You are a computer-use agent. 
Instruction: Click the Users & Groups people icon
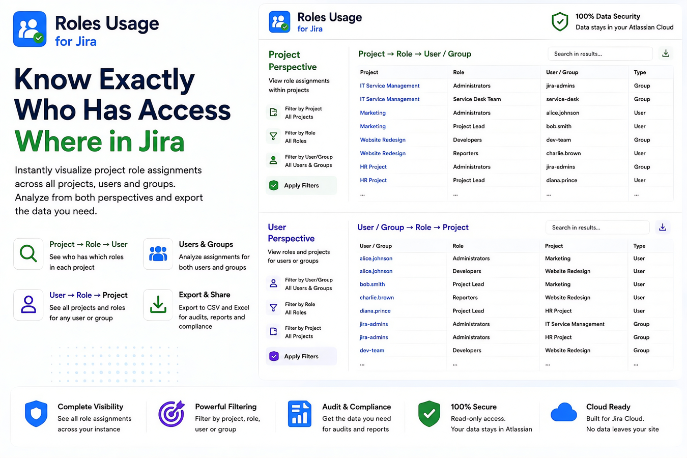click(x=158, y=253)
